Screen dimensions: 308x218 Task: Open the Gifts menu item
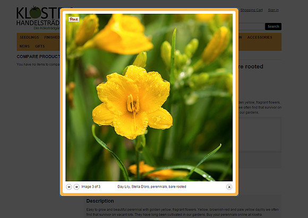point(40,46)
